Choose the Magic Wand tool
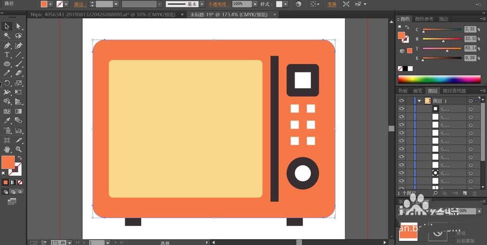The width and height of the screenshot is (487, 245). pos(7,36)
